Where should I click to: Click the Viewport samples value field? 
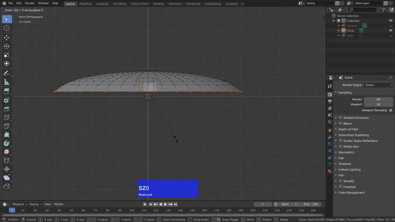(x=378, y=104)
